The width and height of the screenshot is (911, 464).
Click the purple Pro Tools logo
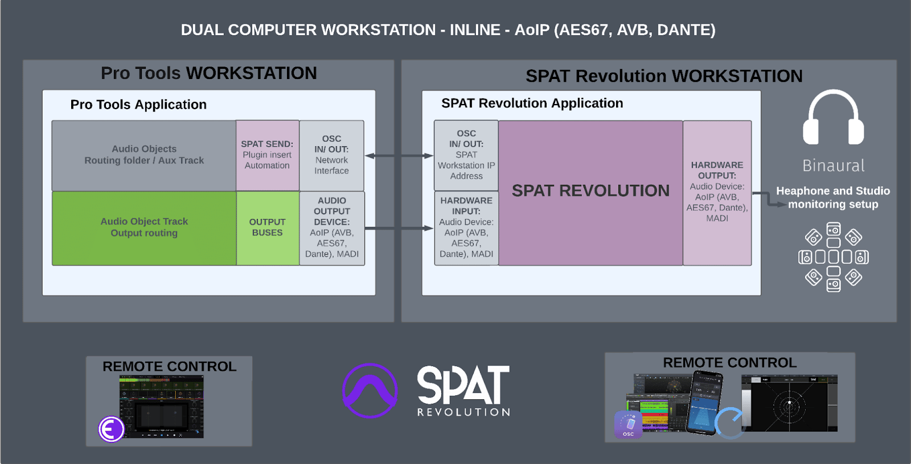point(370,391)
